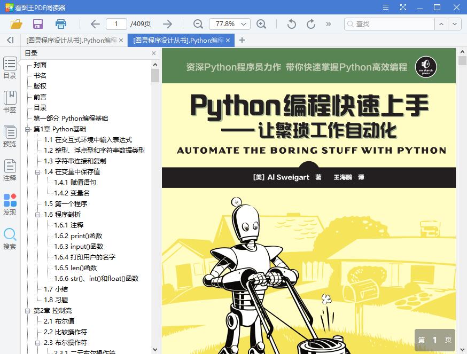Rotate page counterclockwise
This screenshot has height=354, width=467.
tap(292, 24)
